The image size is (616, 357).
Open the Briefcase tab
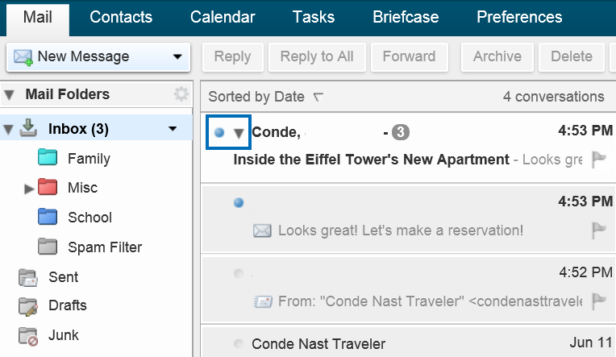pyautogui.click(x=406, y=17)
